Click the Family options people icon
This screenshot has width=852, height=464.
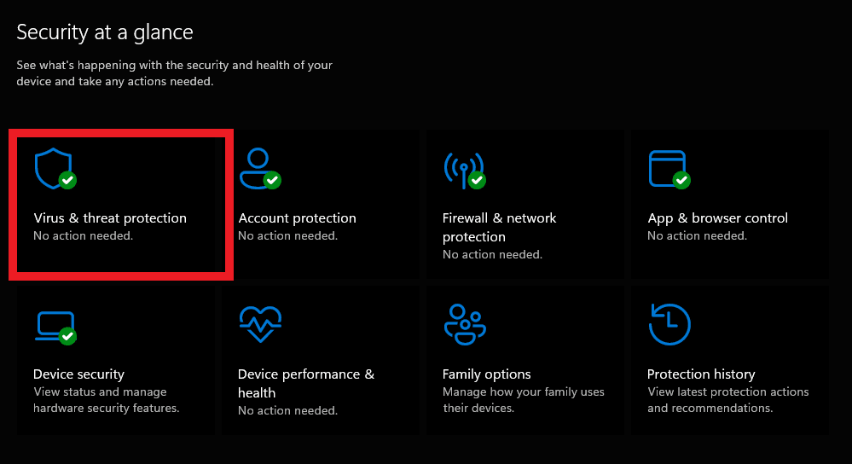[x=464, y=324]
